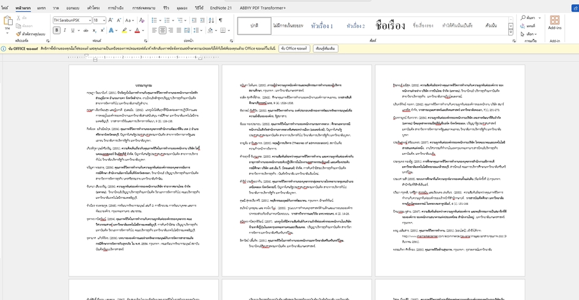
Task: Open the Find dropdown arrow
Action: click(539, 17)
